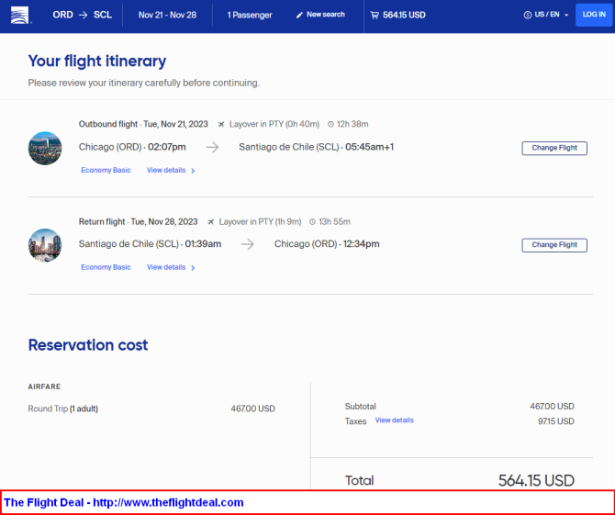Click the pencil icon beside New search
The height and width of the screenshot is (515, 615).
299,16
